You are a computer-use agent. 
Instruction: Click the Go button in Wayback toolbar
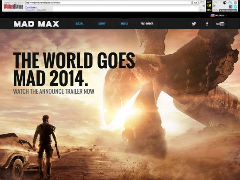[196, 3]
